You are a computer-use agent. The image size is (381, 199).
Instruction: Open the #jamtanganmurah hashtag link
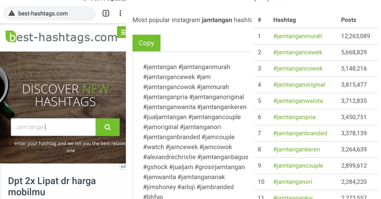point(298,36)
